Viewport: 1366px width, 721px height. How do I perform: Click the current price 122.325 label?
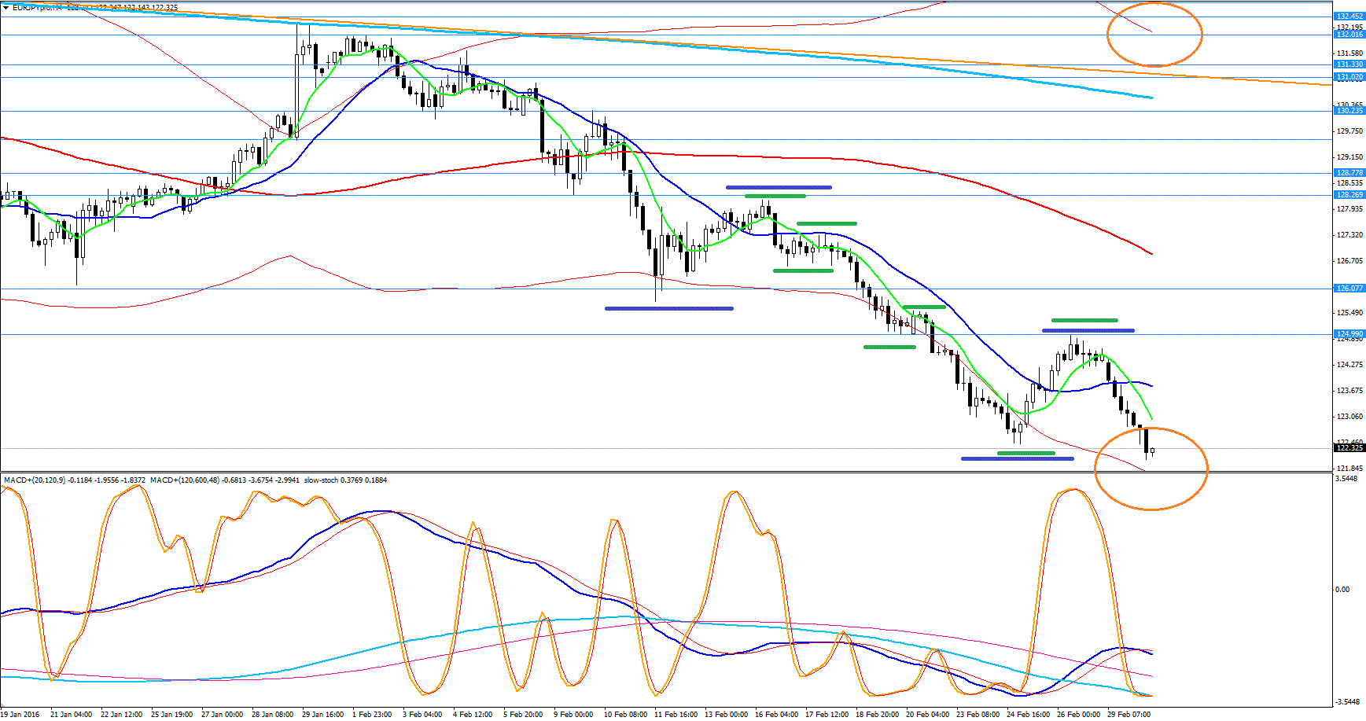1349,448
